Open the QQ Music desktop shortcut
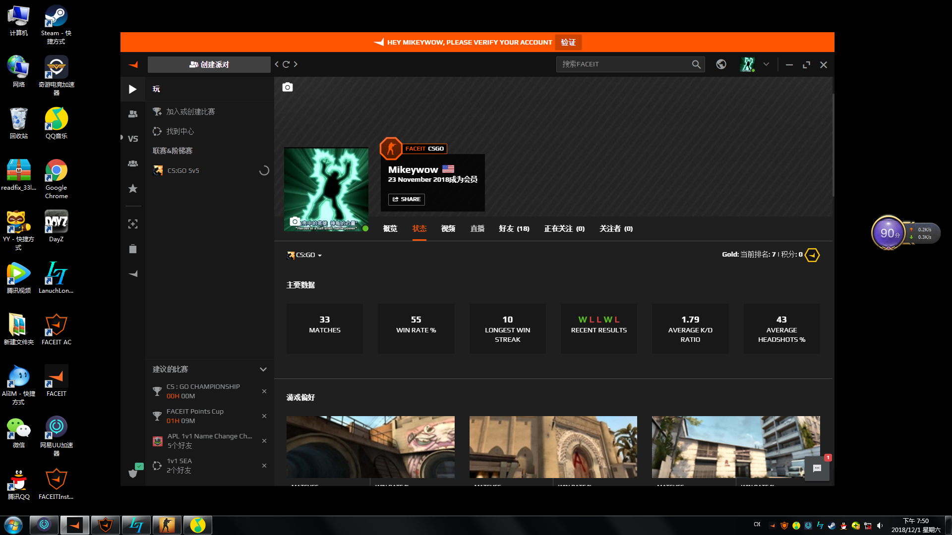 click(x=57, y=123)
